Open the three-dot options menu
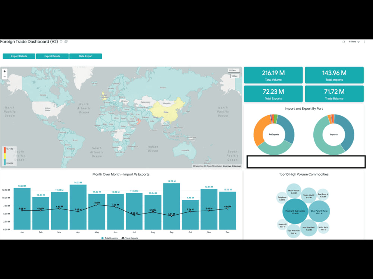The image size is (373, 279). point(365,42)
